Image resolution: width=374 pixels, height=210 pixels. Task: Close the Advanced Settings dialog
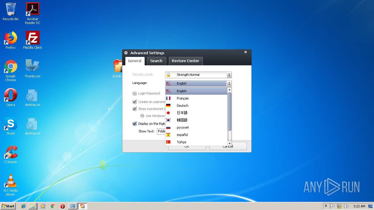coord(245,52)
